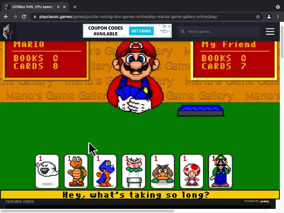Select the Boo ghost card
The image size is (284, 213).
pos(47,171)
